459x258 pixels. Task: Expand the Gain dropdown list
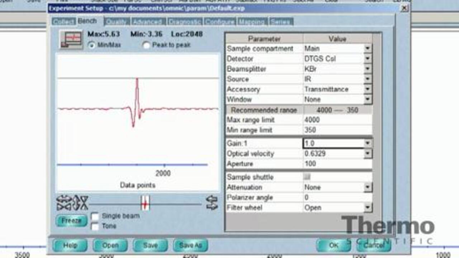pyautogui.click(x=368, y=143)
